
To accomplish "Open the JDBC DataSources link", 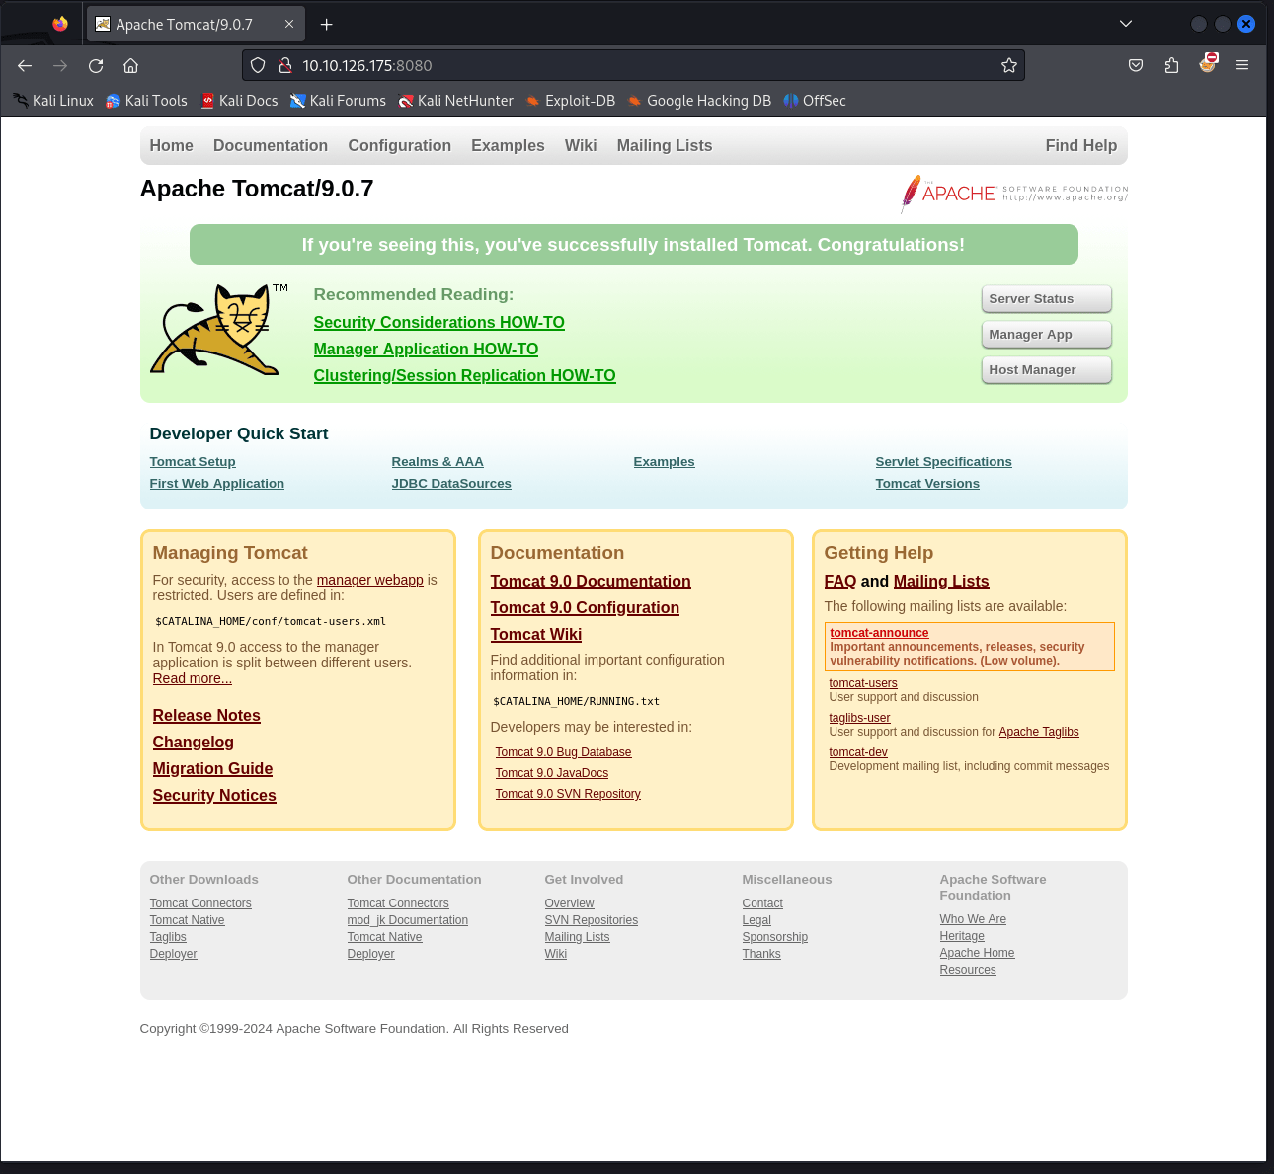I will tap(451, 483).
